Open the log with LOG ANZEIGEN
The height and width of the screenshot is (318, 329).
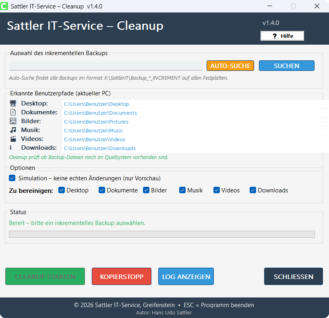[x=186, y=276]
